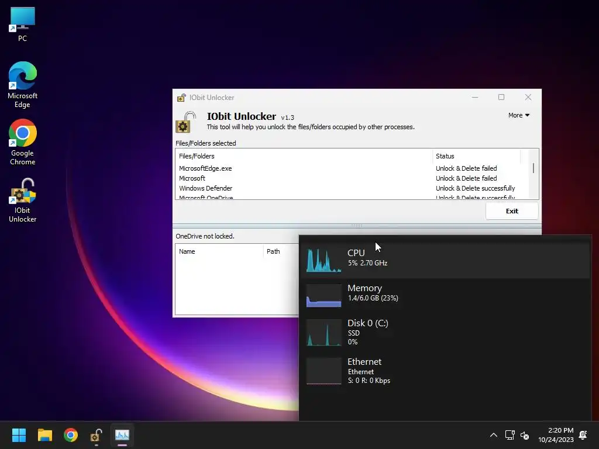Switch to IObit Unlocker taskbar icon
Image resolution: width=599 pixels, height=449 pixels.
[x=97, y=435]
